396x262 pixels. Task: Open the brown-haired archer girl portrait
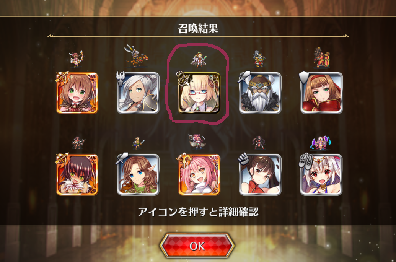tap(77, 93)
